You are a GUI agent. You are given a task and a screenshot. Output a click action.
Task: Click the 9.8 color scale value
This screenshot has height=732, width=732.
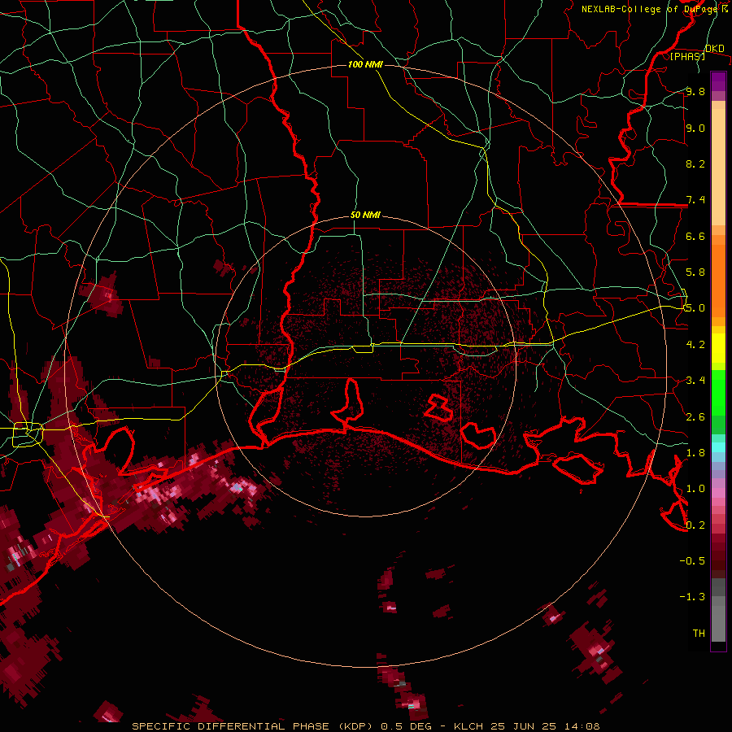pyautogui.click(x=695, y=91)
